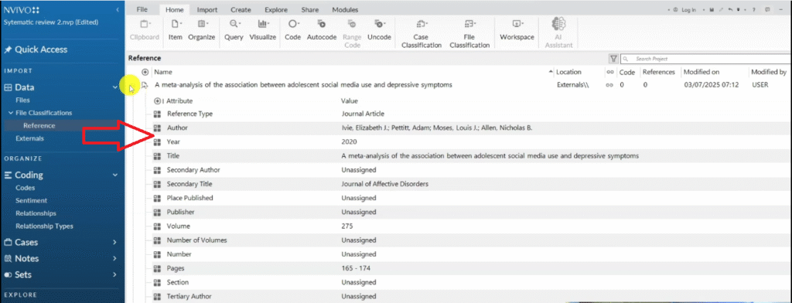Open the Explore ribbon tab
Viewport: 792px width, 303px height.
[x=276, y=9]
